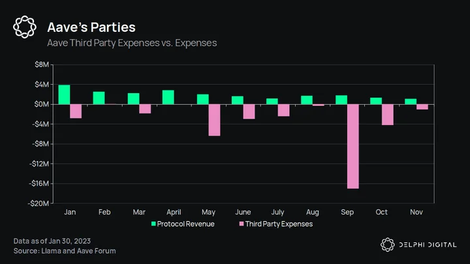Click the January green revenue bar
The width and height of the screenshot is (470, 264).
[64, 95]
